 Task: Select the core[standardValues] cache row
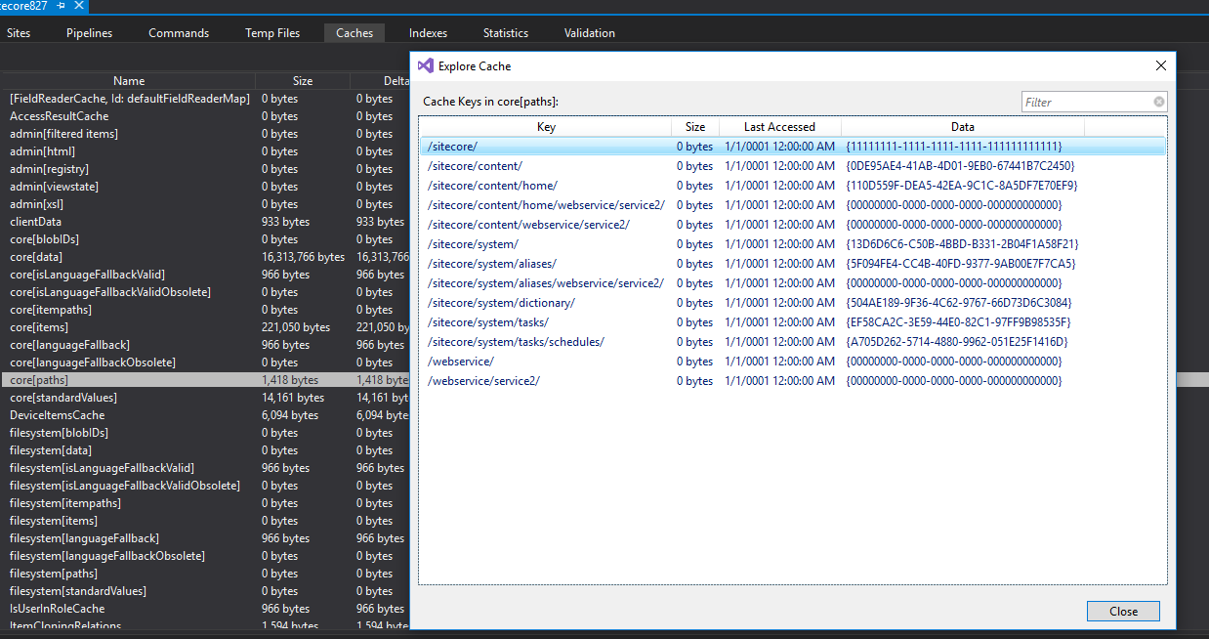point(205,398)
